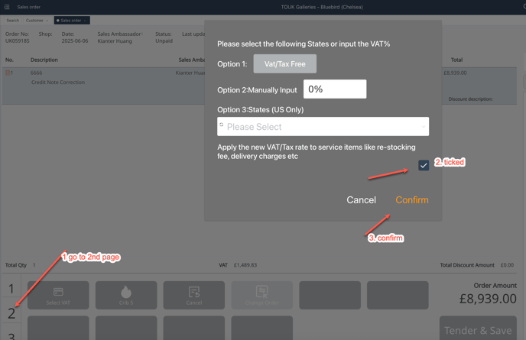Click the Select VAT button icon
Screen dimensions: 526x340
(x=58, y=292)
